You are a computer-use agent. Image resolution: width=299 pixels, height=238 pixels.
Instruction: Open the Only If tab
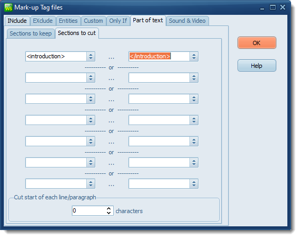tap(118, 21)
